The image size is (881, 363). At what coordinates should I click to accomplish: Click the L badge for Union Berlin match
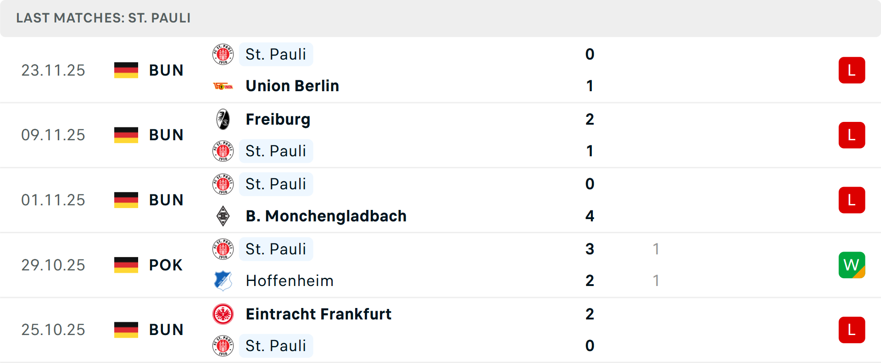(852, 70)
